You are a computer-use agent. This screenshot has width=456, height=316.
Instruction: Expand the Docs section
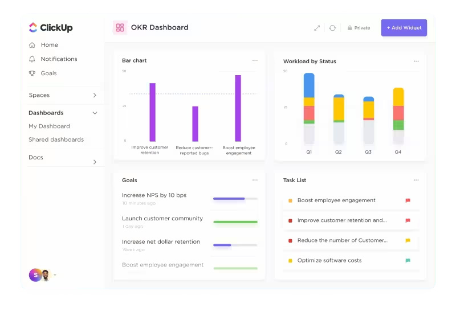tap(95, 162)
